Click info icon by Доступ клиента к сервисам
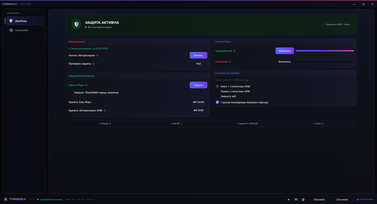This screenshot has width=377, height=204. [247, 80]
